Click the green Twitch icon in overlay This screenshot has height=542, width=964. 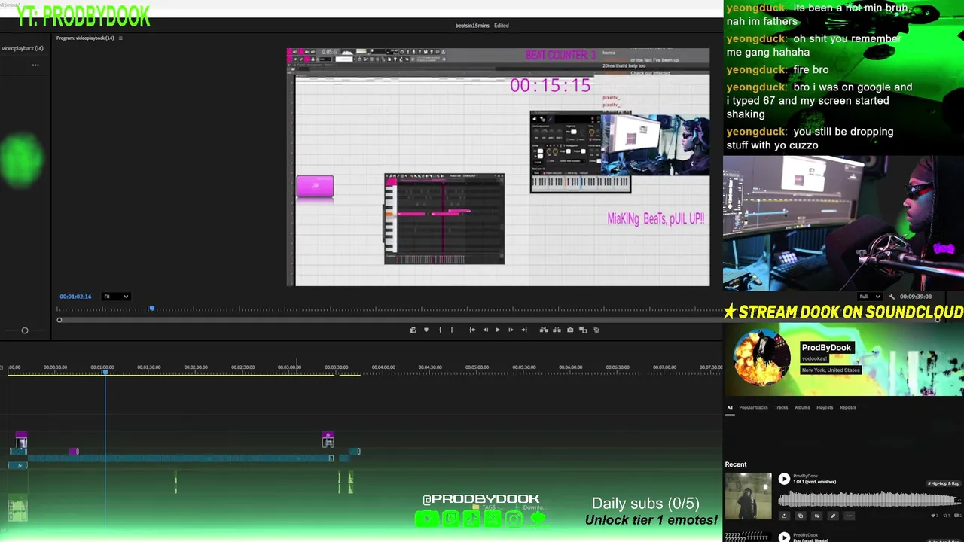coord(450,518)
